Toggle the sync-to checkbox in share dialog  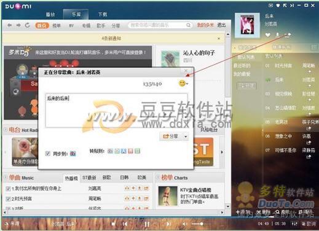pos(48,154)
